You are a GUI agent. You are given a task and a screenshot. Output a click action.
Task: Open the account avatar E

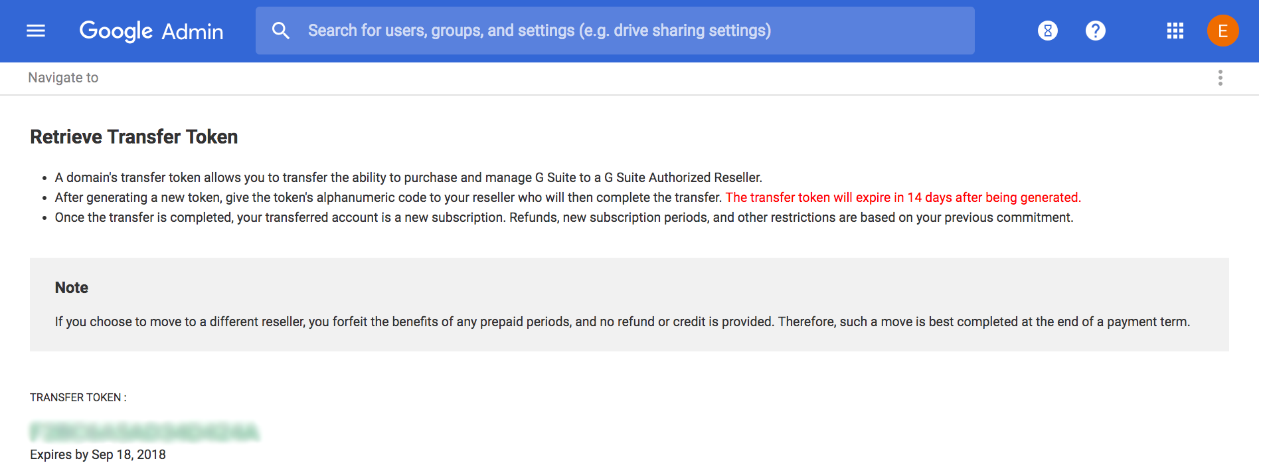[x=1222, y=31]
